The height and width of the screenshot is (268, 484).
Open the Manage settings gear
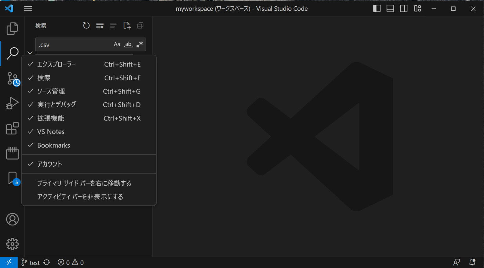pos(12,244)
